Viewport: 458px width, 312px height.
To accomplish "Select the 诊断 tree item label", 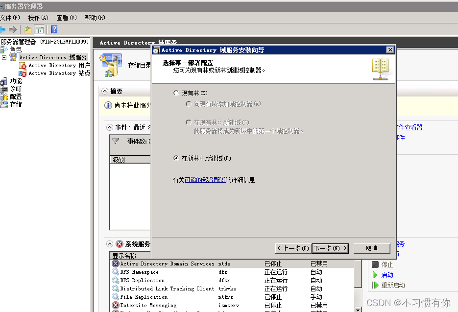I will 16,89.
